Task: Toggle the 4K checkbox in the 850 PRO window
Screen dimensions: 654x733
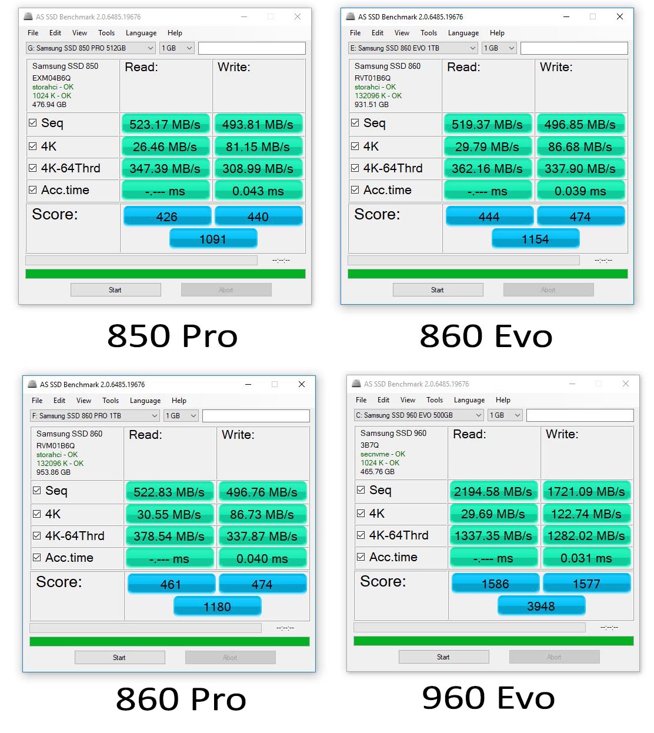Action: click(33, 146)
